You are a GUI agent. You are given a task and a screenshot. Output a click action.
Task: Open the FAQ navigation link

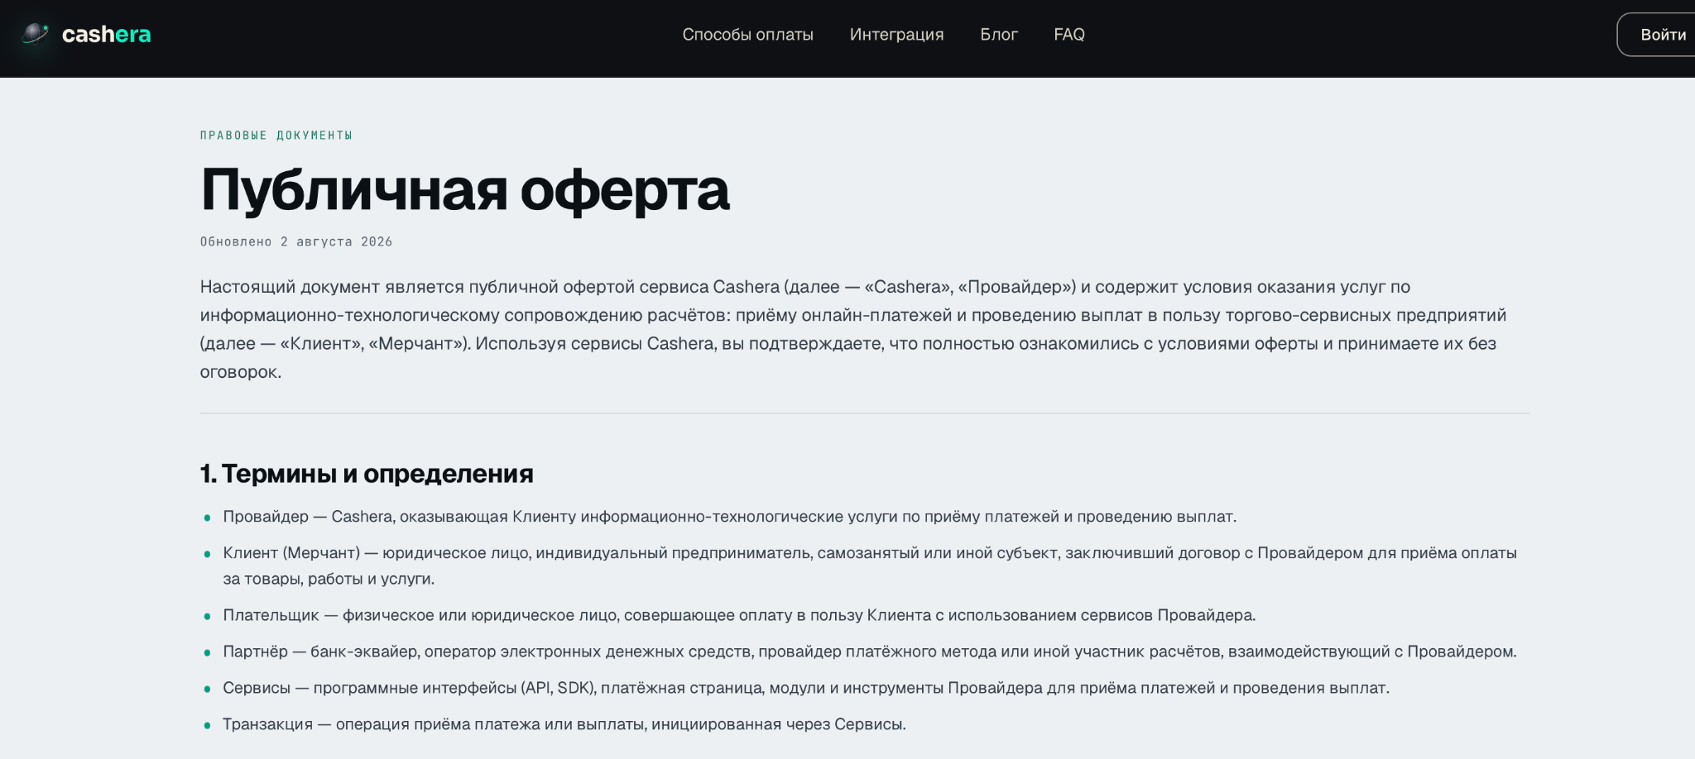[1069, 35]
